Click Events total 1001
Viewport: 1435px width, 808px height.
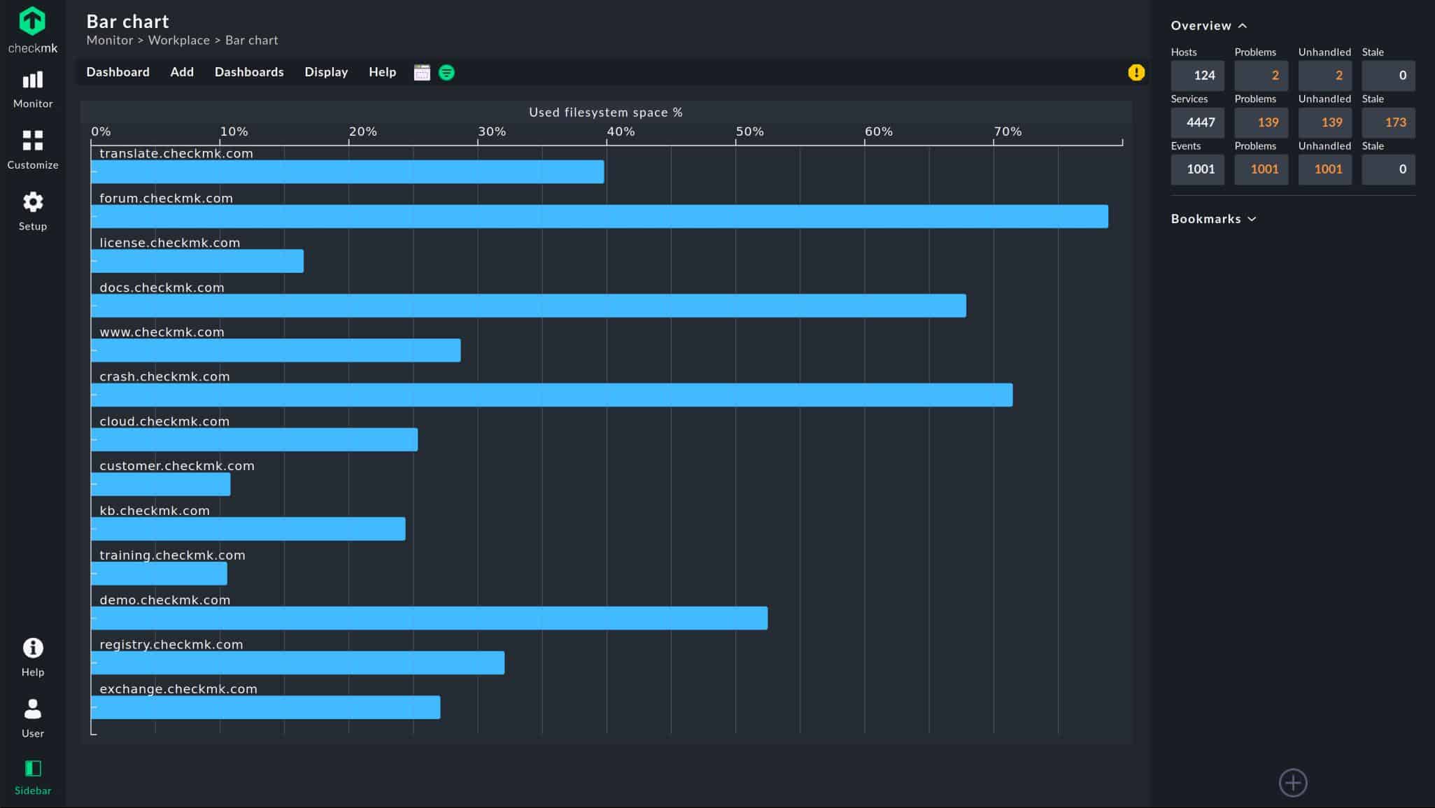[x=1197, y=169]
